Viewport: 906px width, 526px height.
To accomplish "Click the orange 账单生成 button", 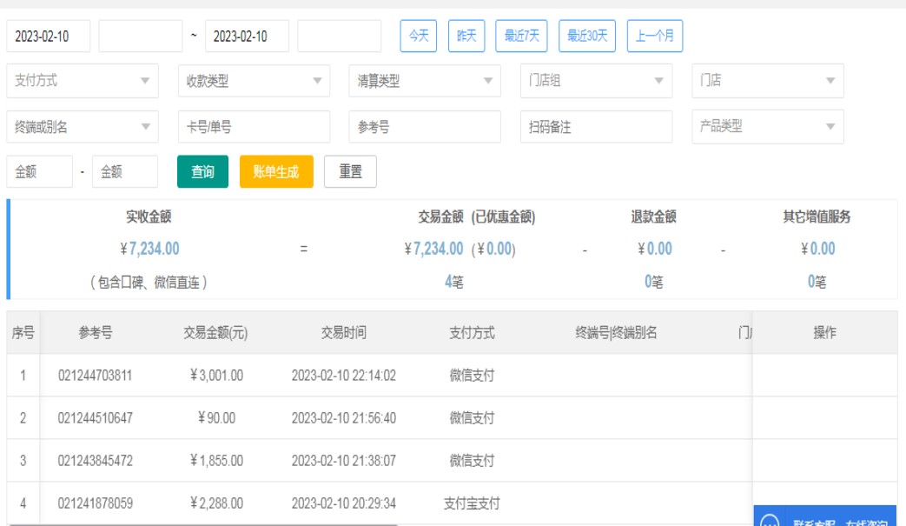I will coord(276,172).
